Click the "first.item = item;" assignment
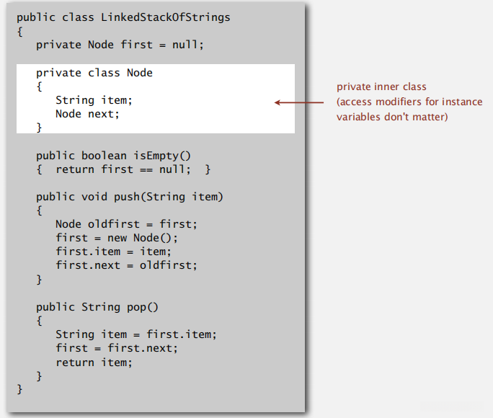The image size is (493, 418). [113, 252]
